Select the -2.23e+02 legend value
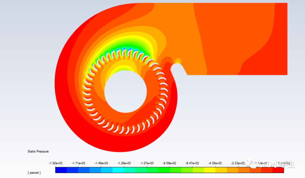 238,163
